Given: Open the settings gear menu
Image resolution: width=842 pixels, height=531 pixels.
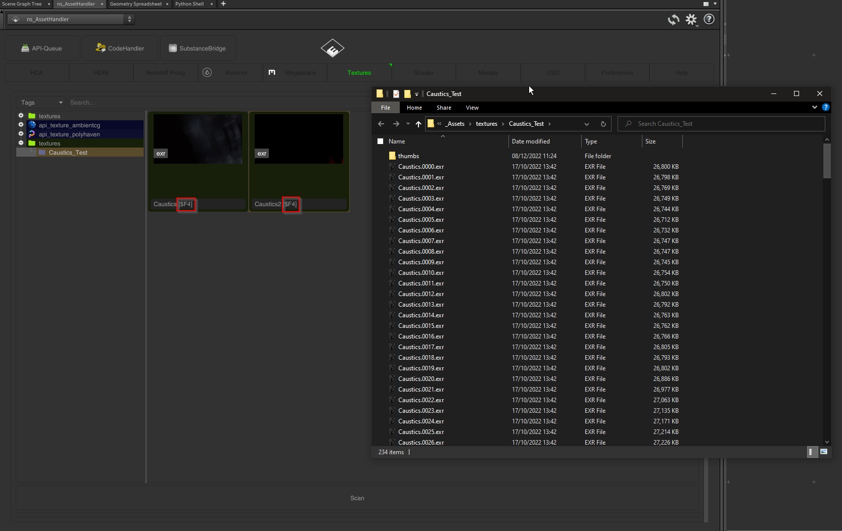Looking at the screenshot, I should (691, 20).
